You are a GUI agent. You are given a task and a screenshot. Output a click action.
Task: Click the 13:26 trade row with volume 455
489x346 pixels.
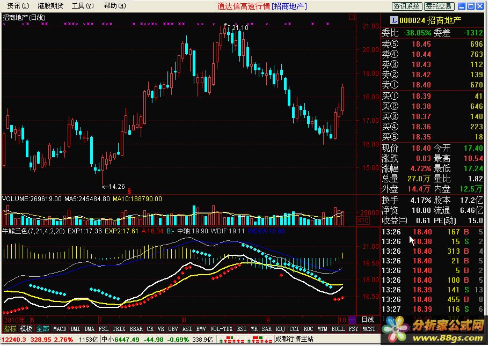[x=432, y=299]
